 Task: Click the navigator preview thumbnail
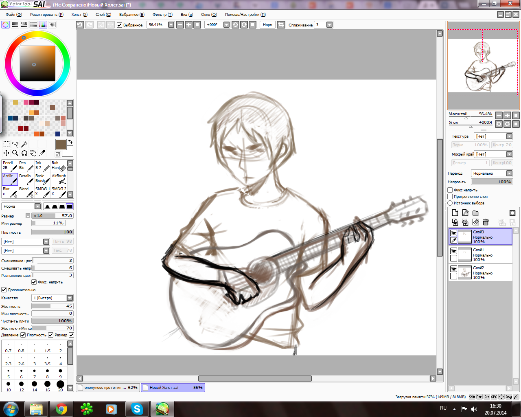483,66
